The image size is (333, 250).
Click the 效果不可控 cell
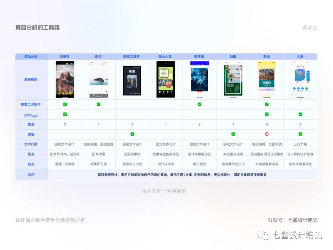pos(99,164)
